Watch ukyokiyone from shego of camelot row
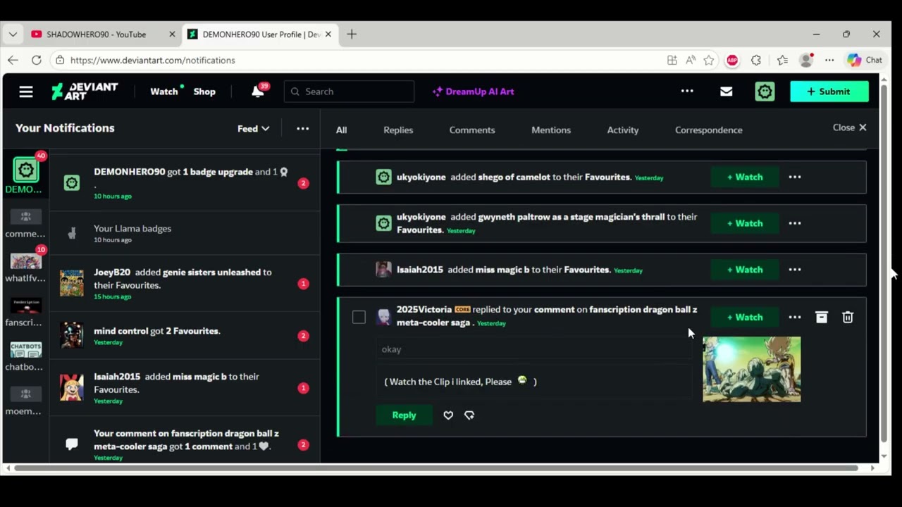The image size is (902, 507). click(x=745, y=177)
